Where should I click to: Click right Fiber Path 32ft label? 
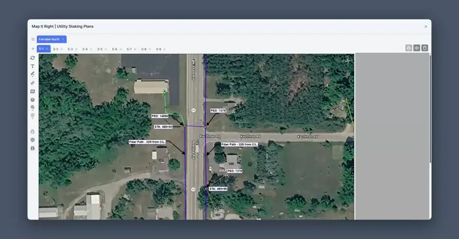tap(240, 144)
